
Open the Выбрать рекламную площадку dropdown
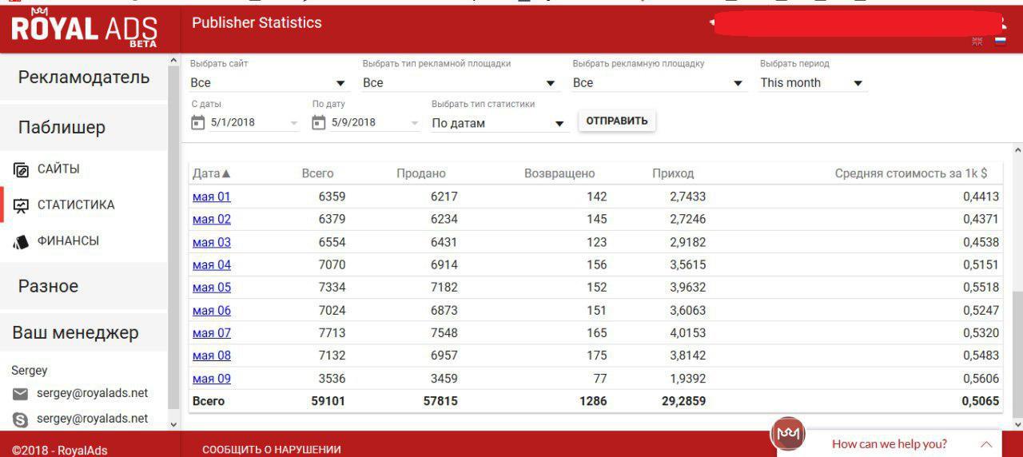click(x=659, y=83)
